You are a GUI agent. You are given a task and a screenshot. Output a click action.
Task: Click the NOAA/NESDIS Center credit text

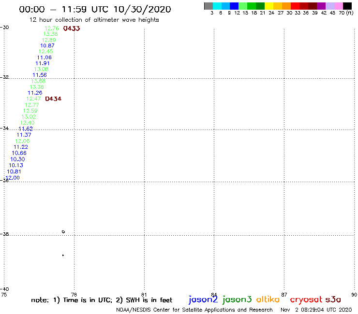pos(194,310)
